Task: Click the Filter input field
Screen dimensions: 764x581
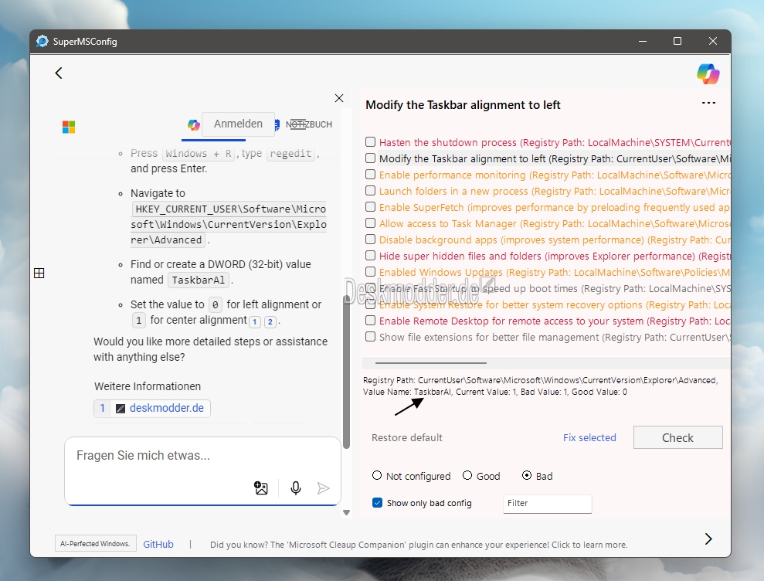Action: [x=547, y=504]
